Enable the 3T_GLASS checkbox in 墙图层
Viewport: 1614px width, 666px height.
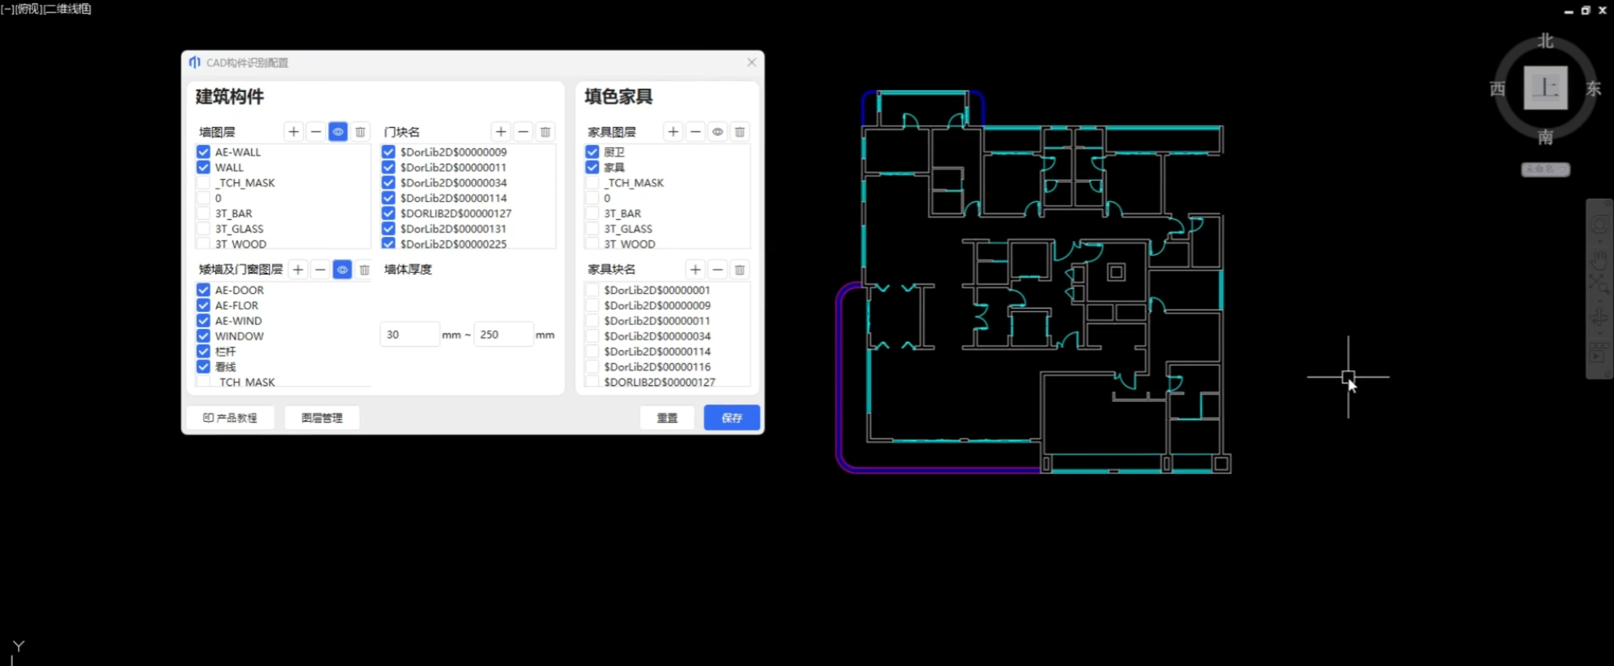(x=204, y=229)
